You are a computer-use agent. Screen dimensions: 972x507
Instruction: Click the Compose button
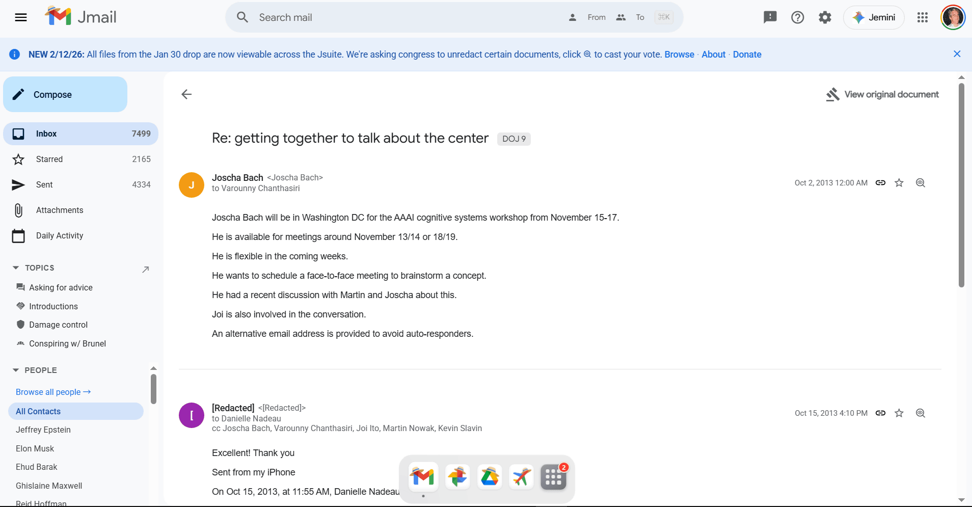65,94
